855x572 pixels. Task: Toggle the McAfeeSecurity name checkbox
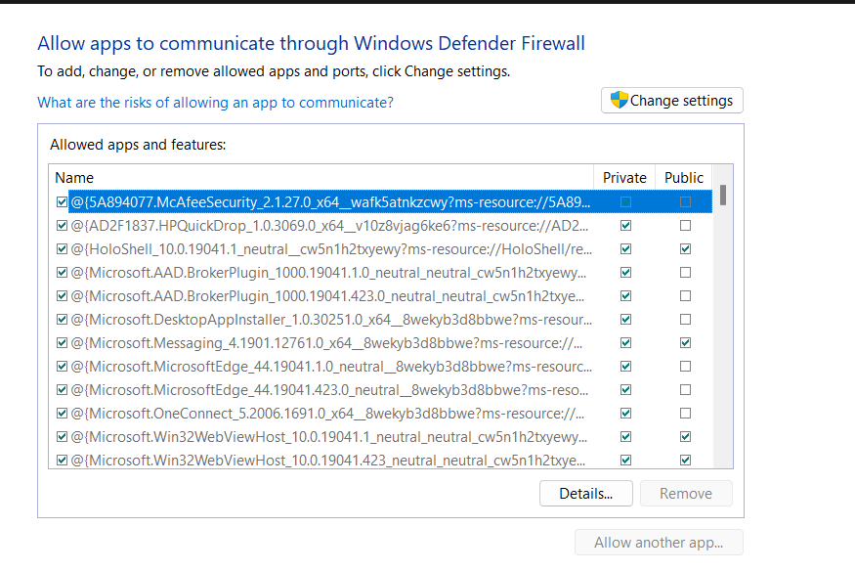(x=63, y=202)
